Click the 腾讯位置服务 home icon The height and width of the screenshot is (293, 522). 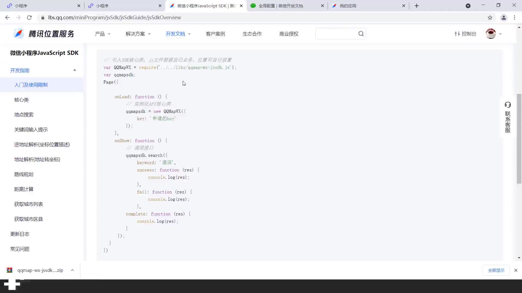click(x=18, y=34)
